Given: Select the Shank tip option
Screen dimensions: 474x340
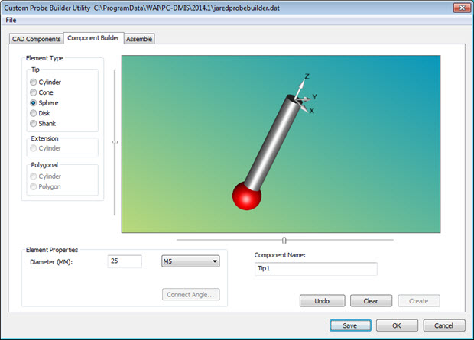Looking at the screenshot, I should coord(33,123).
